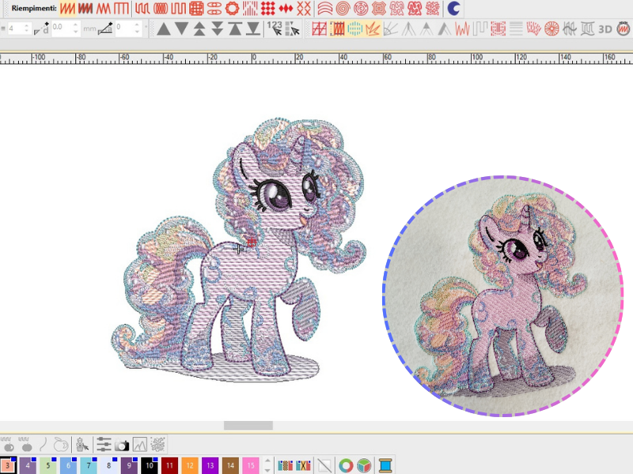633x474 pixels.
Task: Increase the 0.0 mm field value
Action: [x=75, y=25]
